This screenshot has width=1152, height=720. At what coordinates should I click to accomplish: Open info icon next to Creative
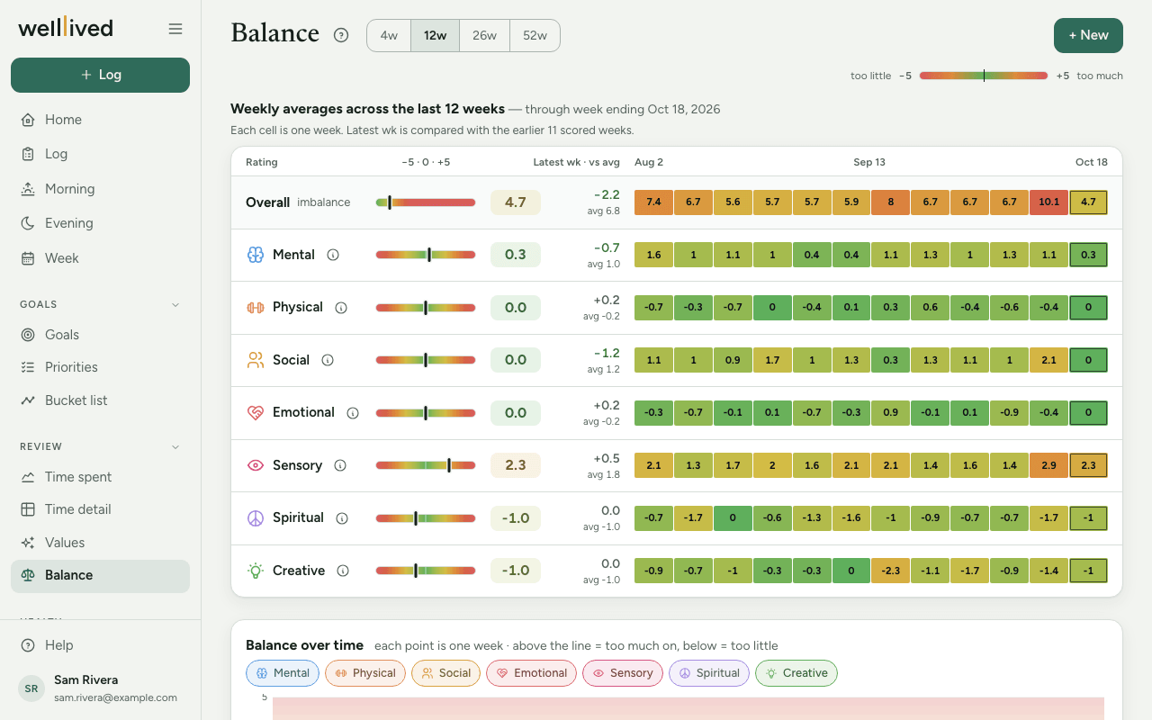[x=343, y=571]
